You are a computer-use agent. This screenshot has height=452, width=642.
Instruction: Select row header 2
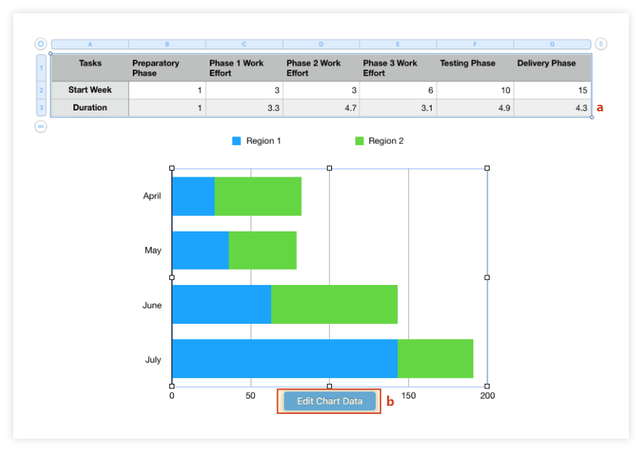pyautogui.click(x=40, y=89)
